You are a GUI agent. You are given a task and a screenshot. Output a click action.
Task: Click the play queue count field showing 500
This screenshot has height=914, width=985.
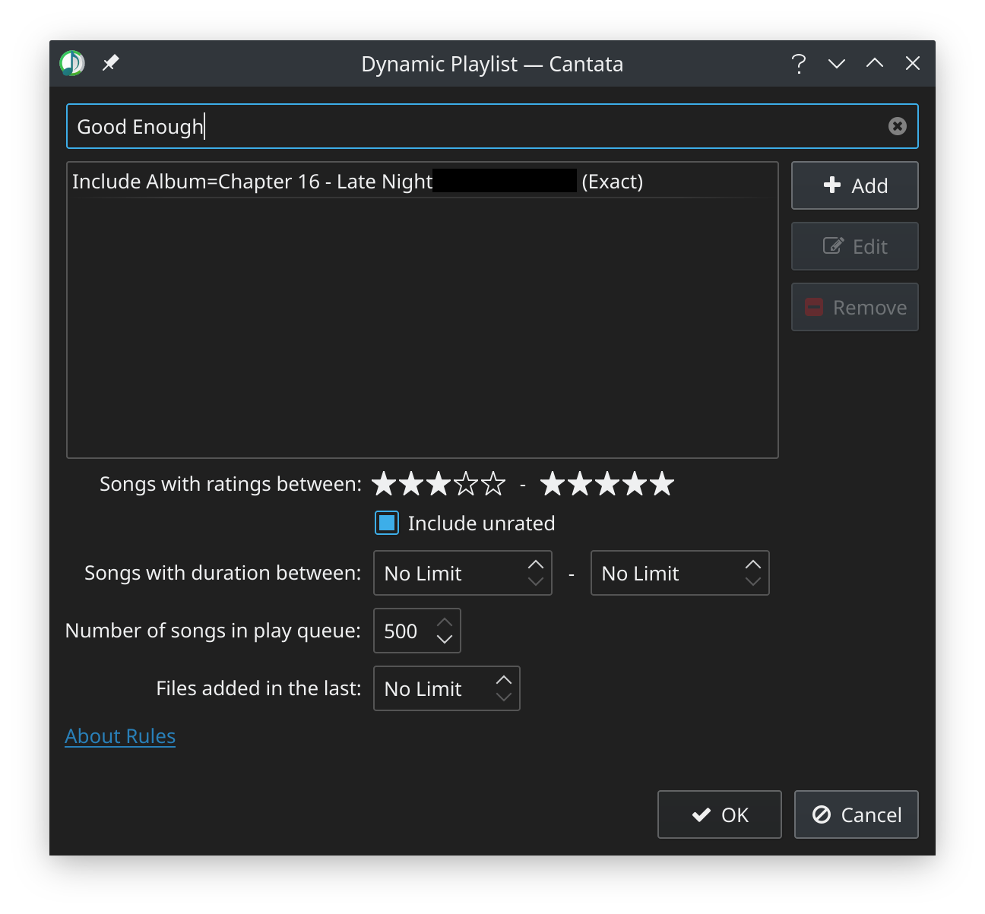[416, 631]
